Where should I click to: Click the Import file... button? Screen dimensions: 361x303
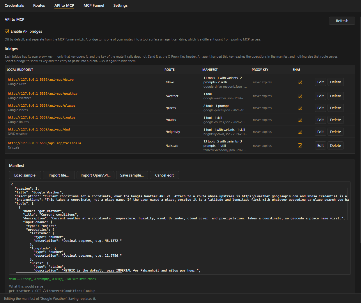[59, 175]
